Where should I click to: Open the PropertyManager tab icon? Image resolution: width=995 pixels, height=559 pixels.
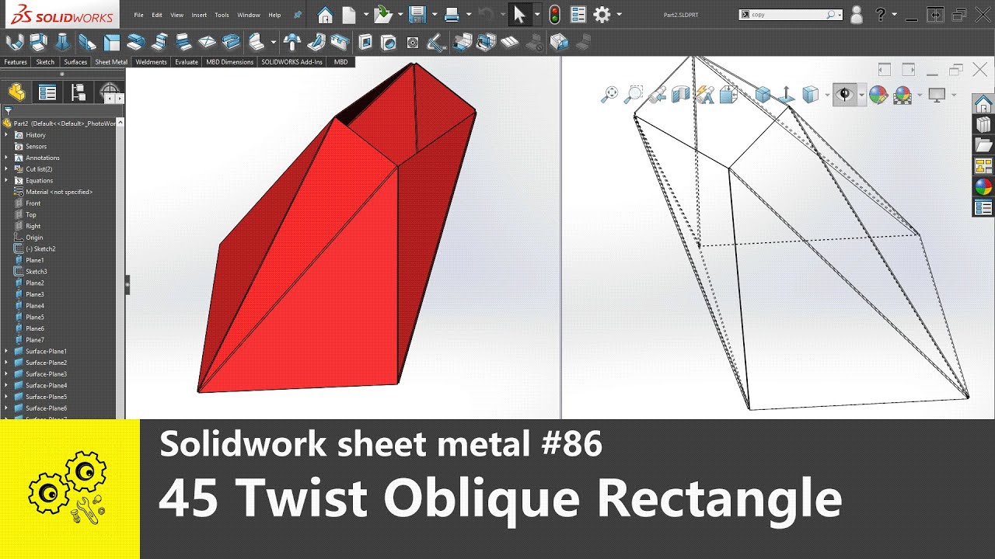coord(47,93)
